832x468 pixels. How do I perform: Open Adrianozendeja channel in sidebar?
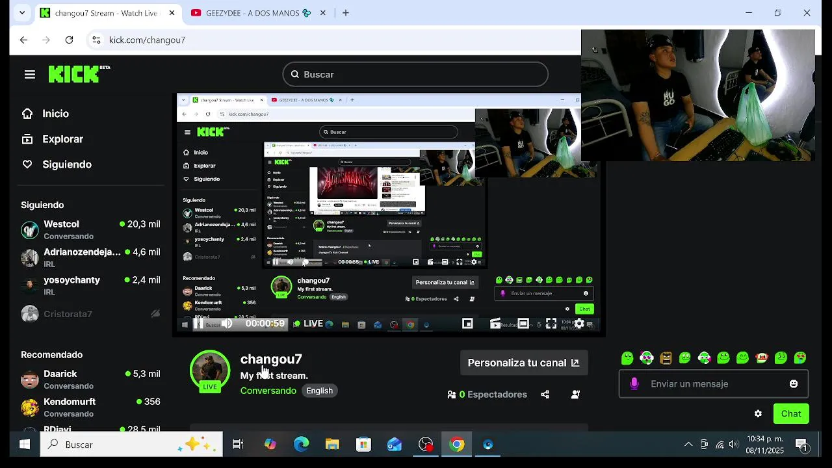[x=90, y=257]
